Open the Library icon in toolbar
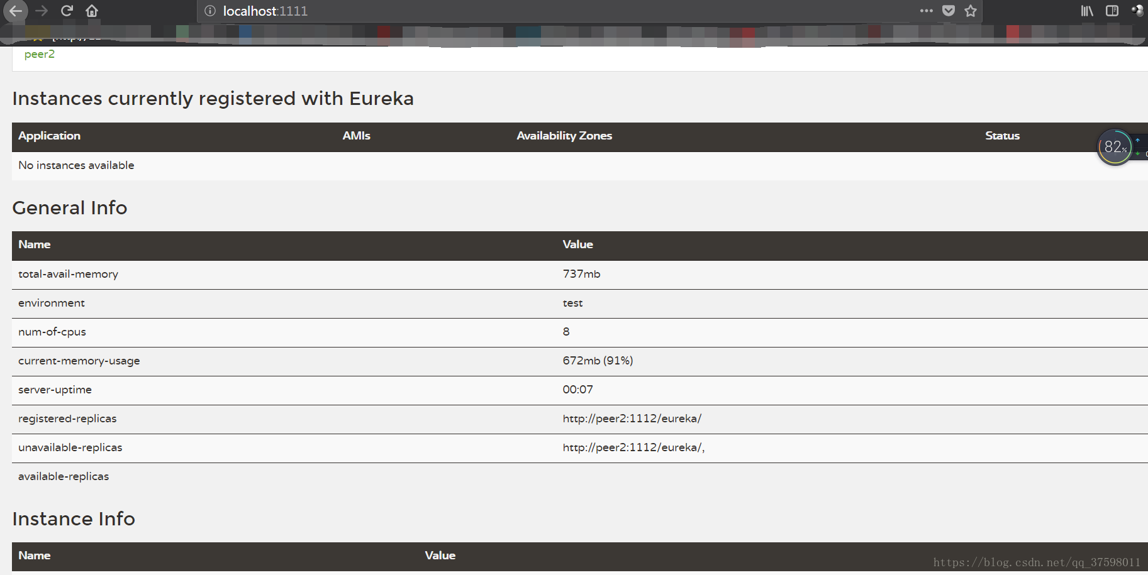This screenshot has height=575, width=1148. click(x=1087, y=11)
